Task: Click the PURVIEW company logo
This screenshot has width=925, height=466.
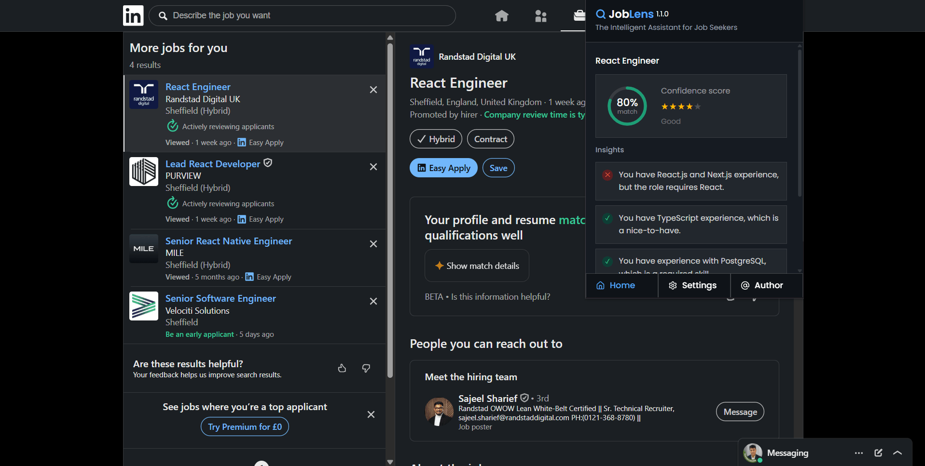Action: pos(144,172)
